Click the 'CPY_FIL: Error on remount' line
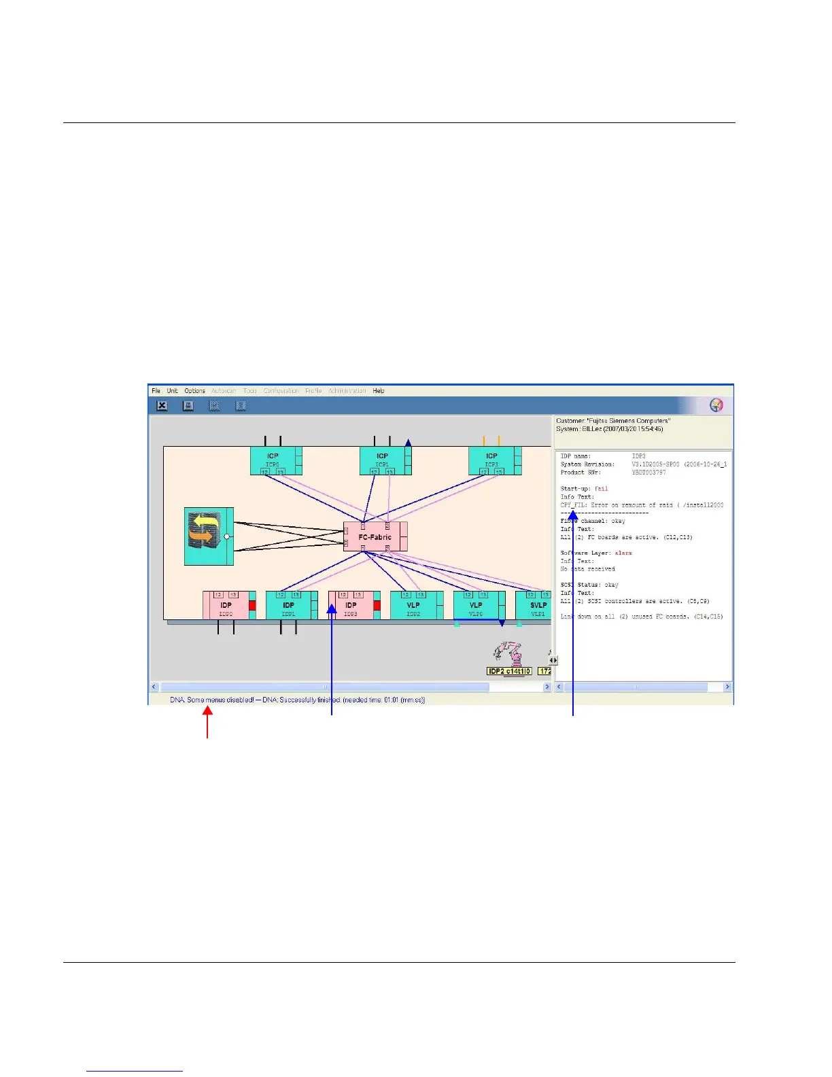Screen dimensions: 832x1077 (x=642, y=505)
